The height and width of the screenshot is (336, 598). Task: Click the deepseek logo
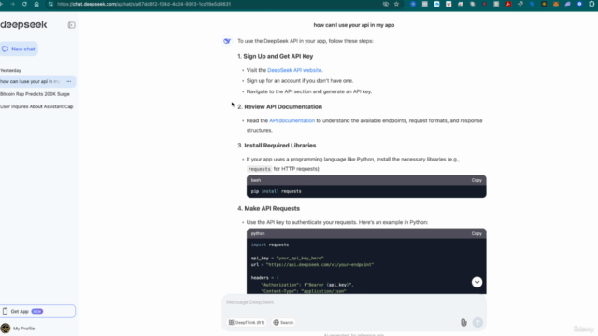(x=23, y=25)
